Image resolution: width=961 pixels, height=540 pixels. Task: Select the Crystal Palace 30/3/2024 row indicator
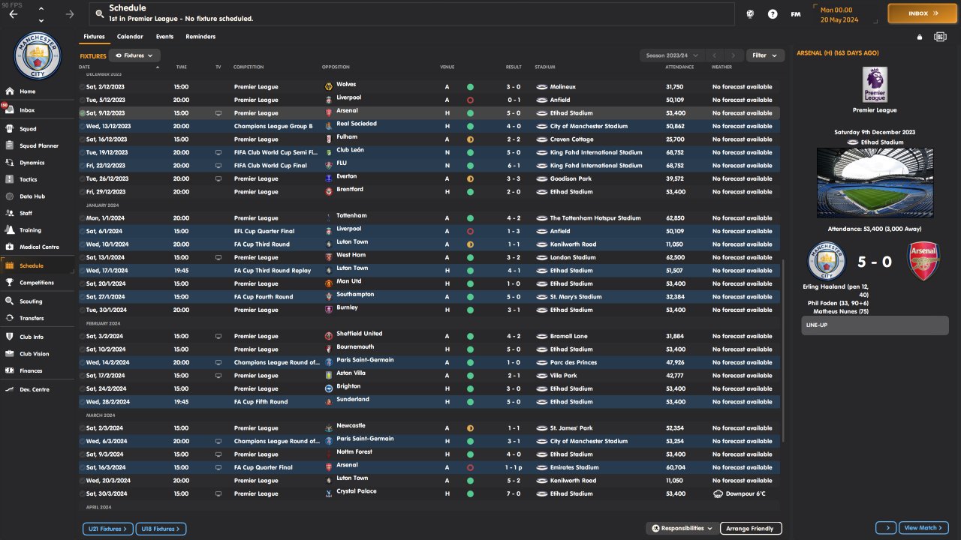(x=83, y=493)
